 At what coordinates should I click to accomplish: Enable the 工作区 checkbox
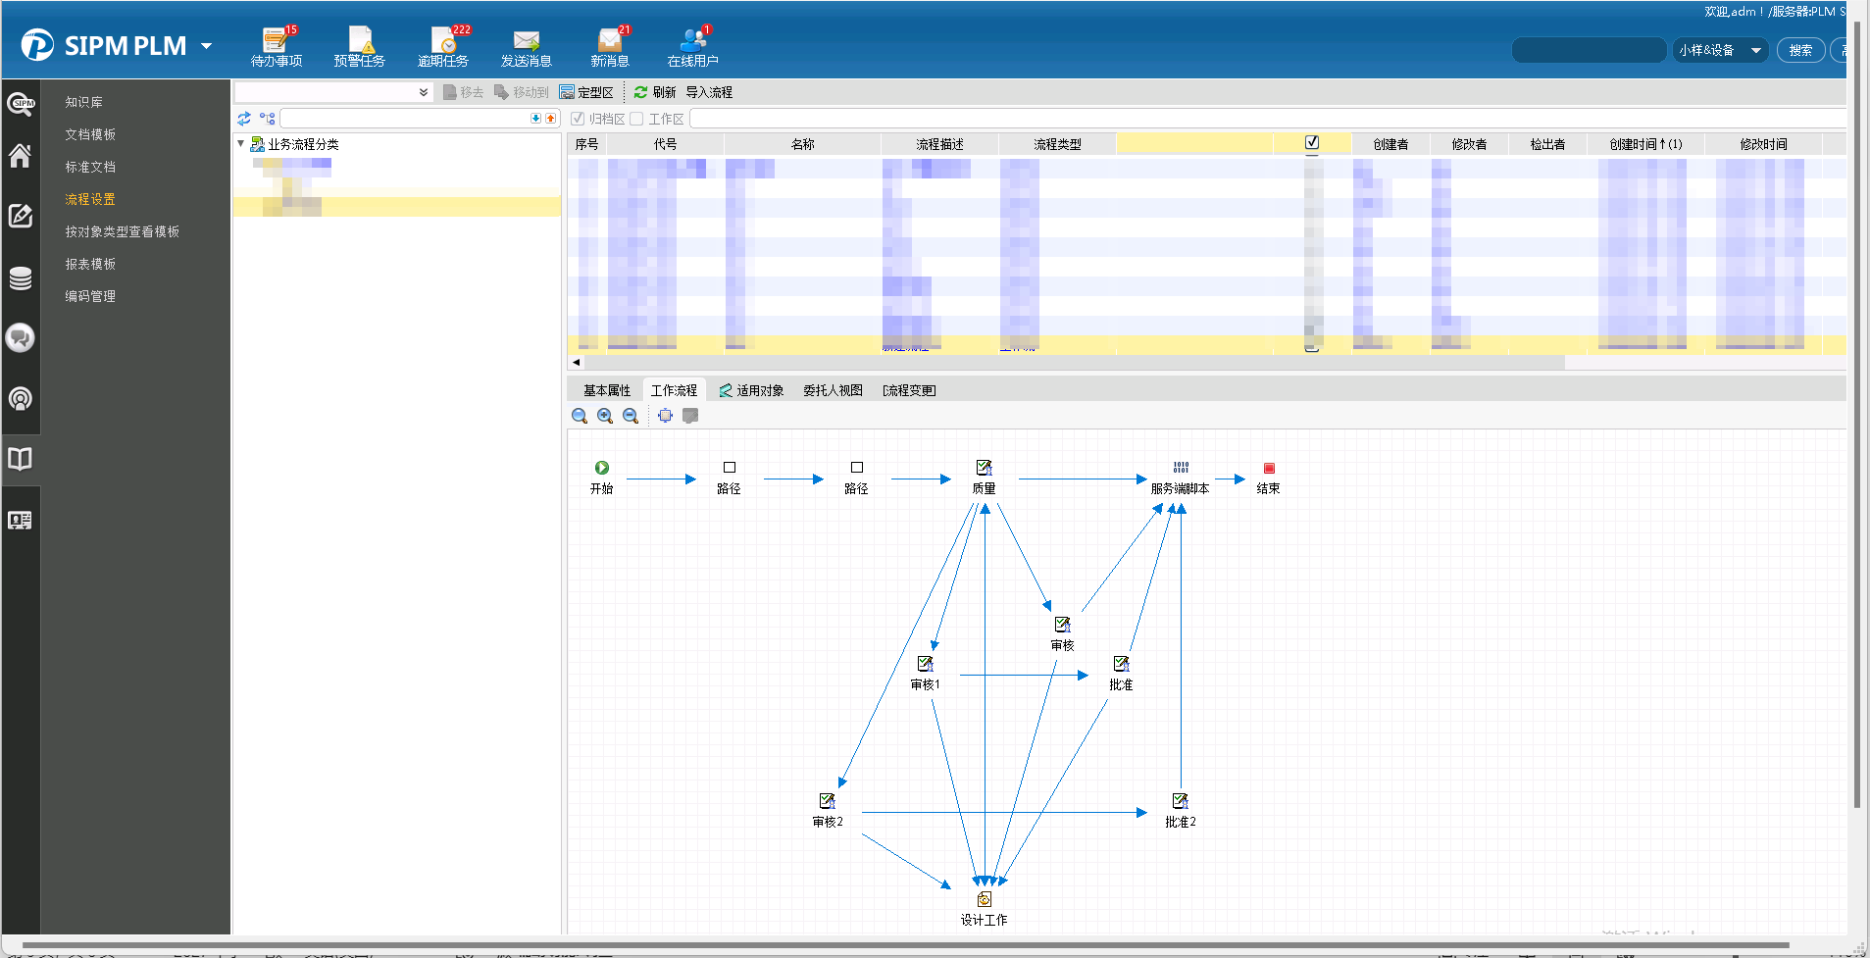636,119
